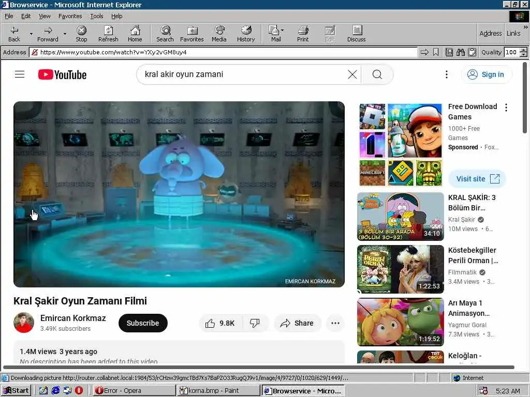Open the File menu
The image size is (530, 397).
point(9,16)
